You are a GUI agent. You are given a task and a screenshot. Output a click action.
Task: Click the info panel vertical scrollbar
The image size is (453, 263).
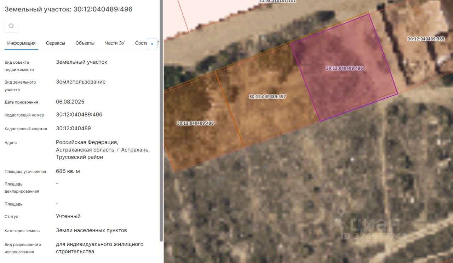tap(161, 120)
